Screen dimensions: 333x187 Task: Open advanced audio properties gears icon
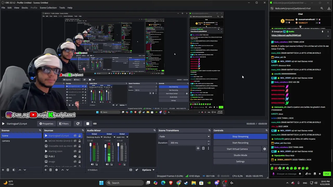click(137, 170)
